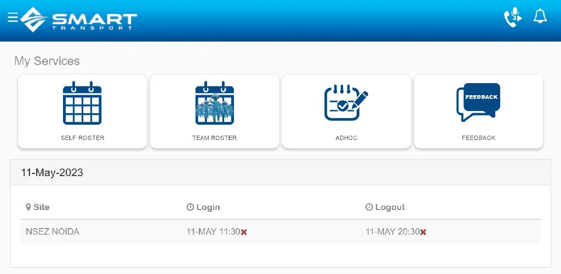The height and width of the screenshot is (274, 561).
Task: Select the NSEZ NOIDA site entry
Action: (53, 231)
